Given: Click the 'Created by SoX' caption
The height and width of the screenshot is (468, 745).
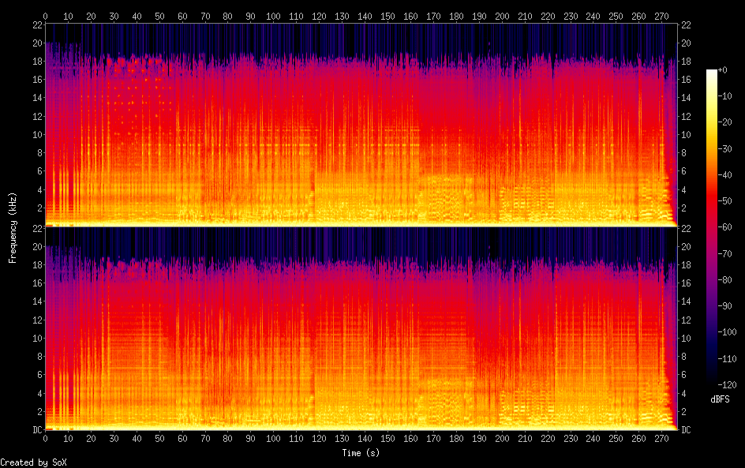Looking at the screenshot, I should coord(33,462).
